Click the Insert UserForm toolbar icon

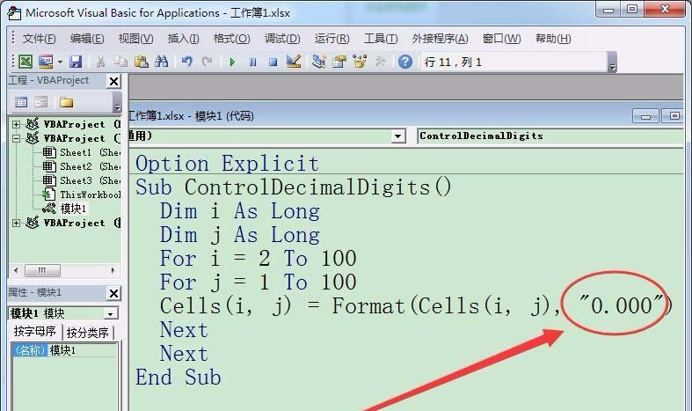(x=46, y=62)
